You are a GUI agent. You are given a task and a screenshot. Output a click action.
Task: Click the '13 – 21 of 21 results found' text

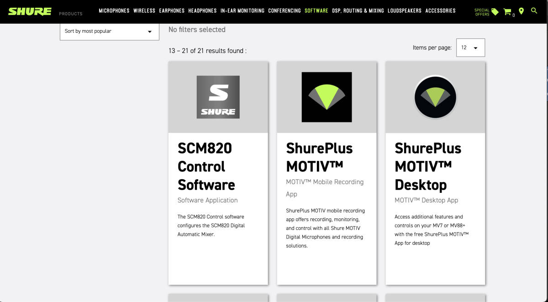(x=207, y=51)
